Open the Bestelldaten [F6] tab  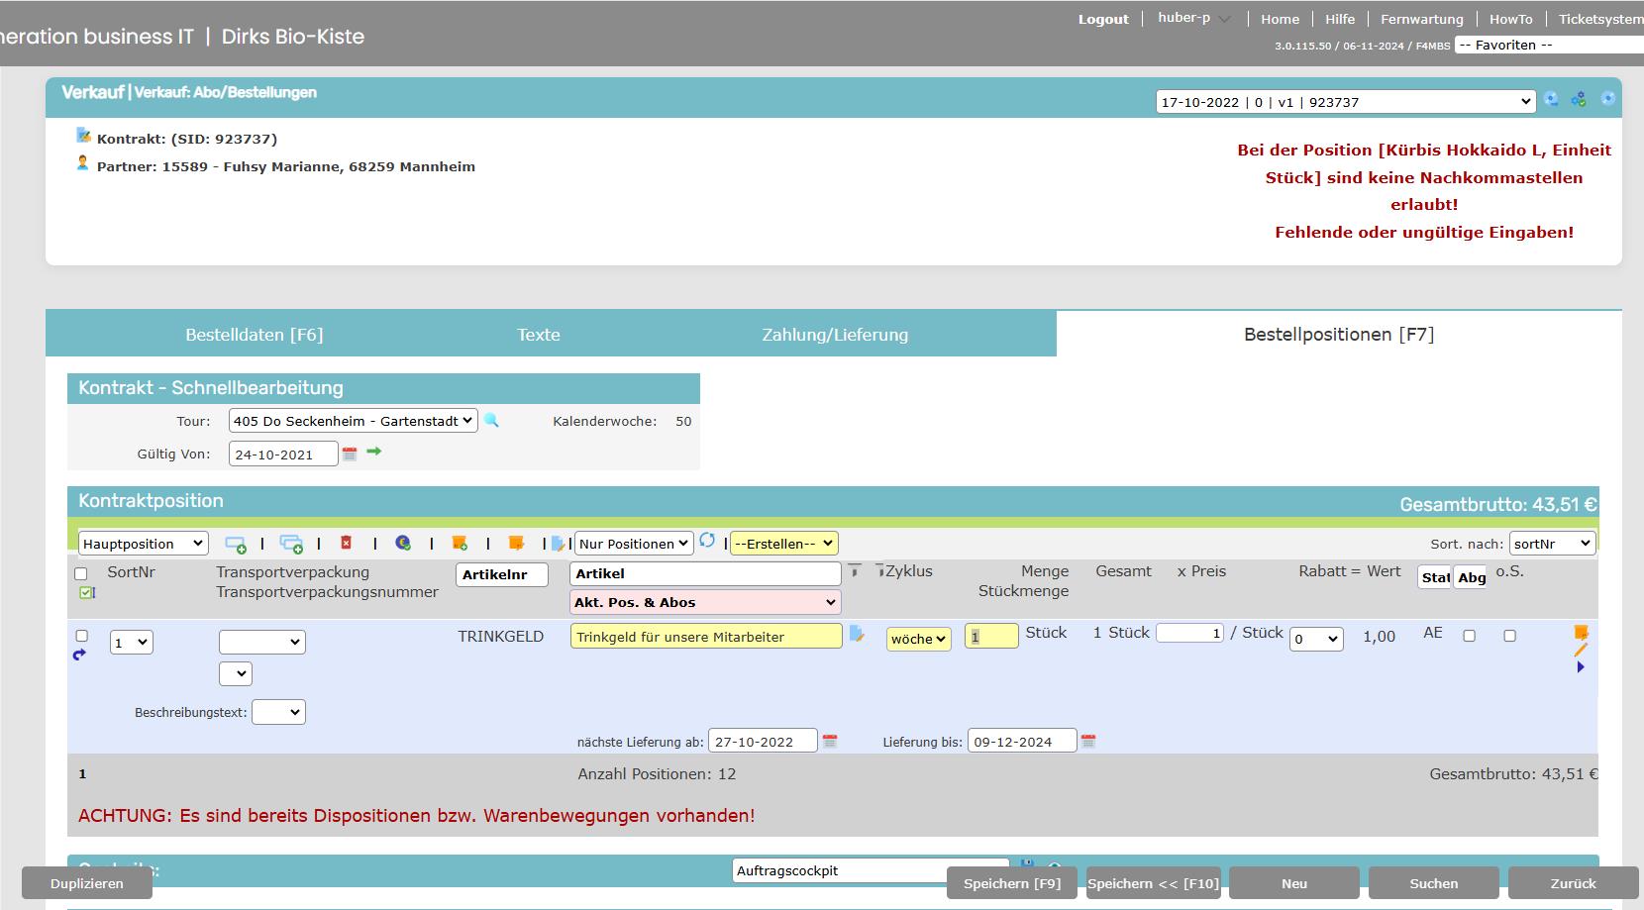[255, 335]
